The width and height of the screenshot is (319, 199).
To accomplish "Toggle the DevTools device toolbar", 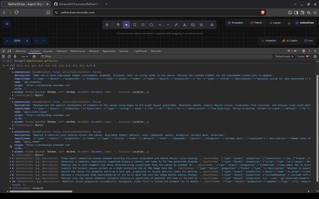I will coord(9,51).
